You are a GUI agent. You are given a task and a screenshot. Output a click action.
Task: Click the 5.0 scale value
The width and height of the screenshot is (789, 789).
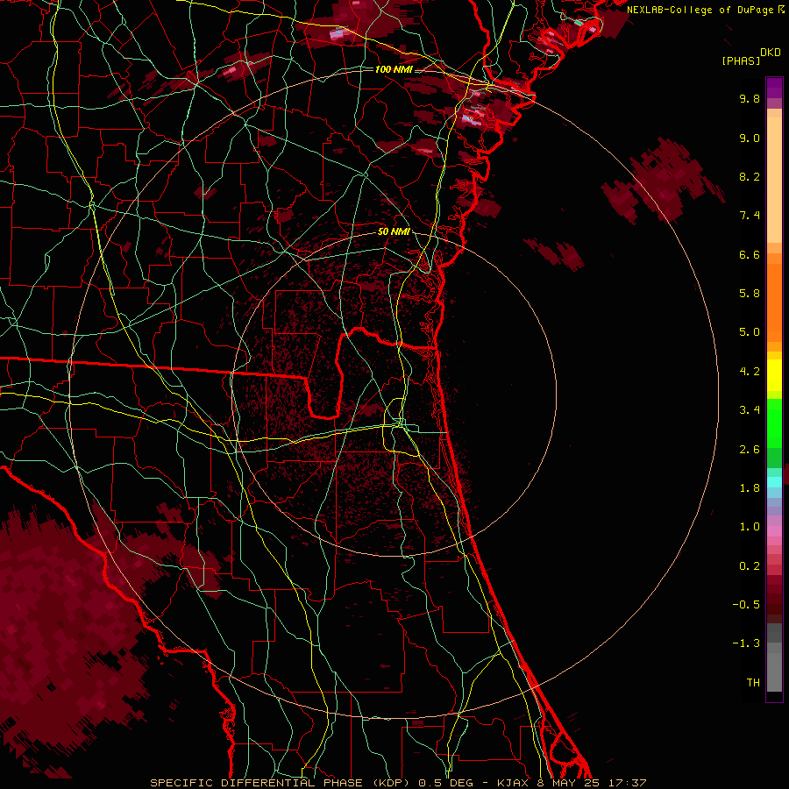click(750, 332)
